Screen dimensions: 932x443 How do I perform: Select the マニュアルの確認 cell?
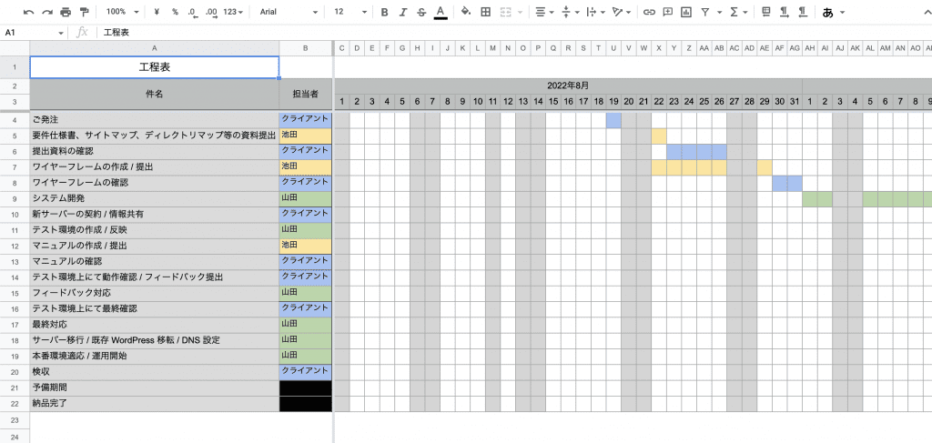click(x=155, y=261)
